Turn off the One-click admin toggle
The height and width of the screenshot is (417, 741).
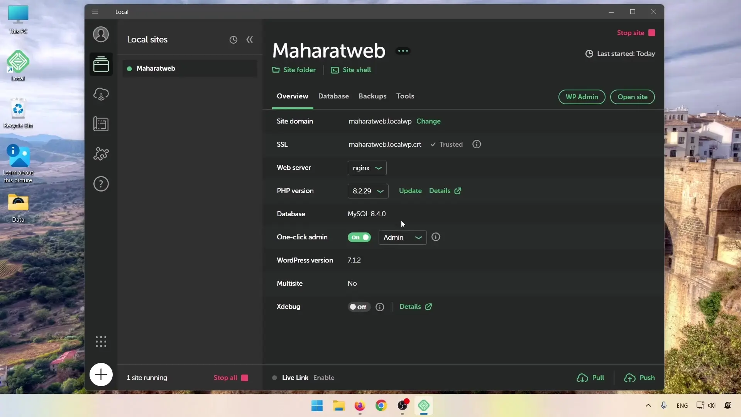[x=359, y=237]
